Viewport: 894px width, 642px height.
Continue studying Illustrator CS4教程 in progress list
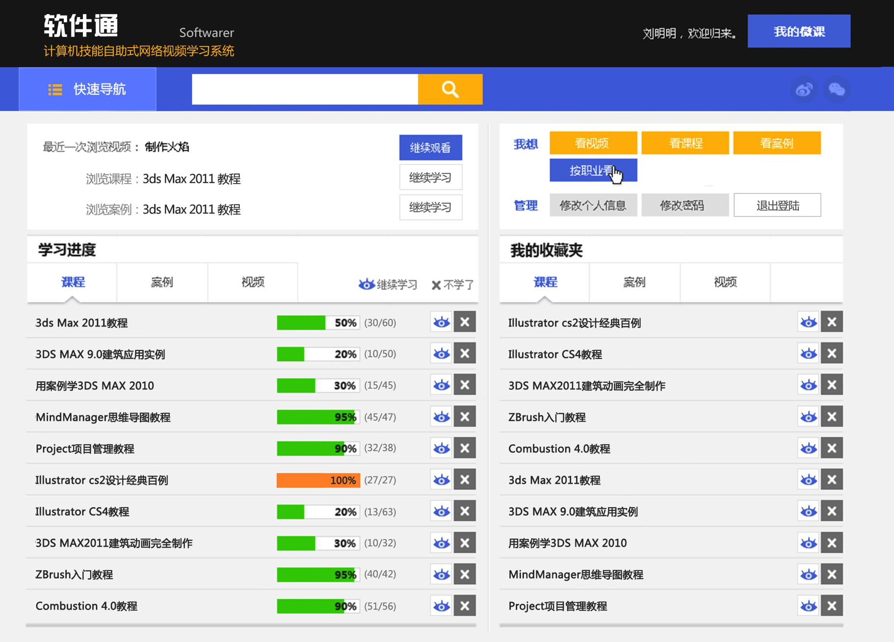click(x=441, y=511)
